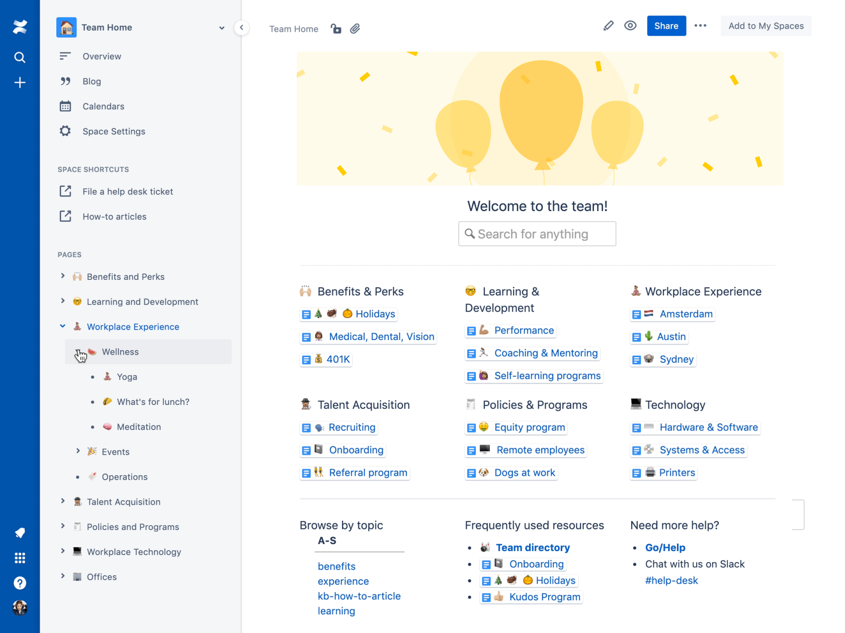Expand the Events page tree
This screenshot has width=845, height=633.
click(77, 451)
